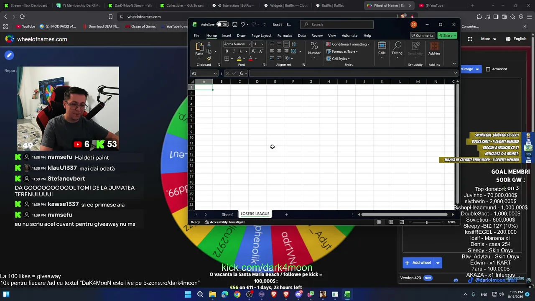The width and height of the screenshot is (535, 301).
Task: Toggle Underline formatting in Excel
Action: click(x=241, y=51)
